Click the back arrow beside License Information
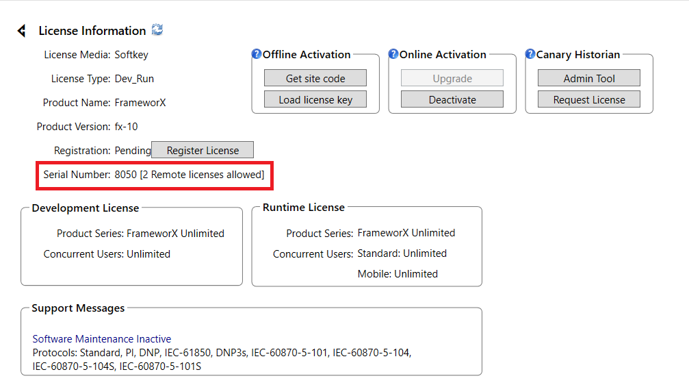Screen dimensions: 689x385 click(21, 31)
